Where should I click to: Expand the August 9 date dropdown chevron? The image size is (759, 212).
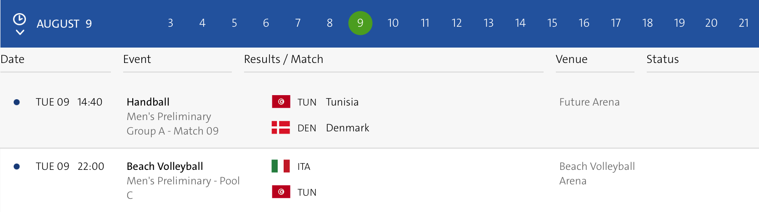tap(20, 32)
